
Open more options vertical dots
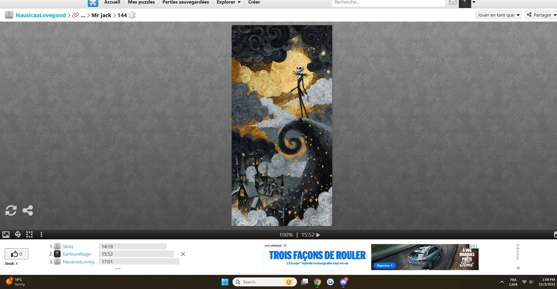[41, 235]
